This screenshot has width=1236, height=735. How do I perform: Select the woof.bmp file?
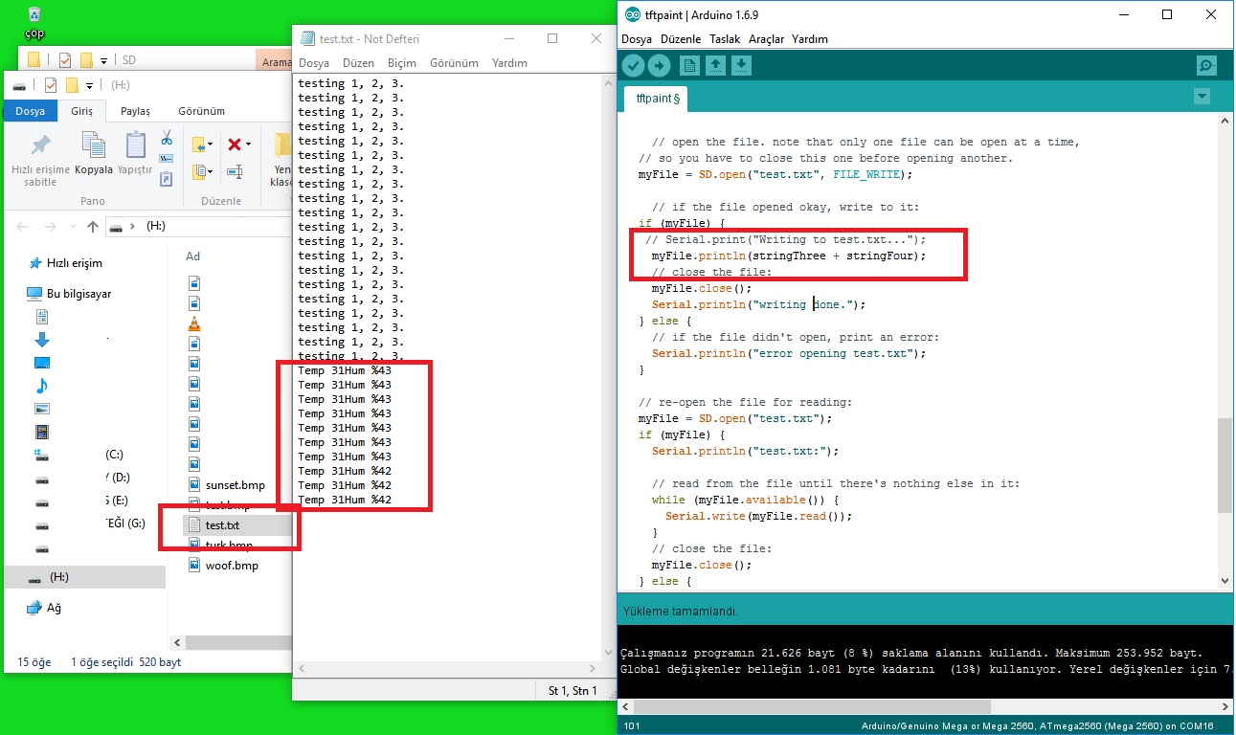click(223, 566)
